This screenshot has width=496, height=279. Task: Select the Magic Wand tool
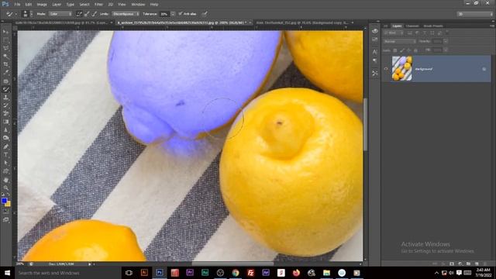point(5,57)
